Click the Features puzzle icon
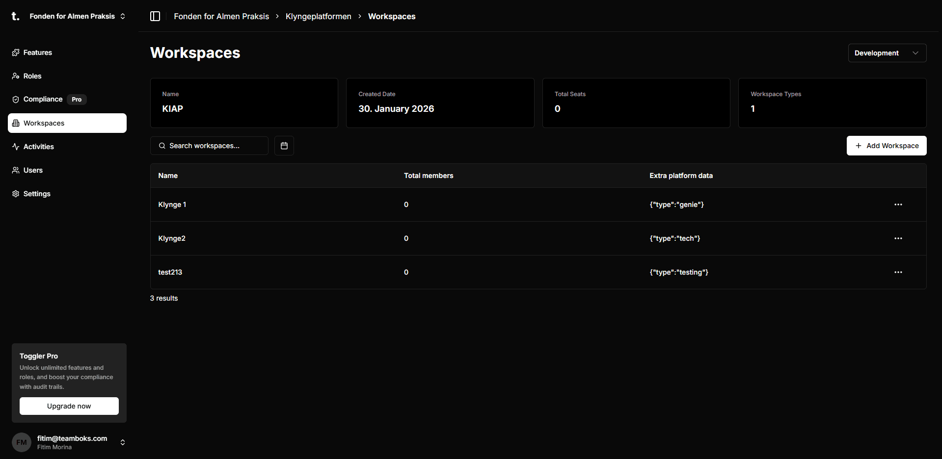 pos(16,52)
